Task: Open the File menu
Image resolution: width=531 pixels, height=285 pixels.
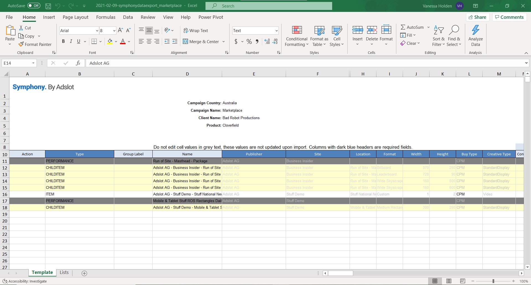Action: click(9, 17)
